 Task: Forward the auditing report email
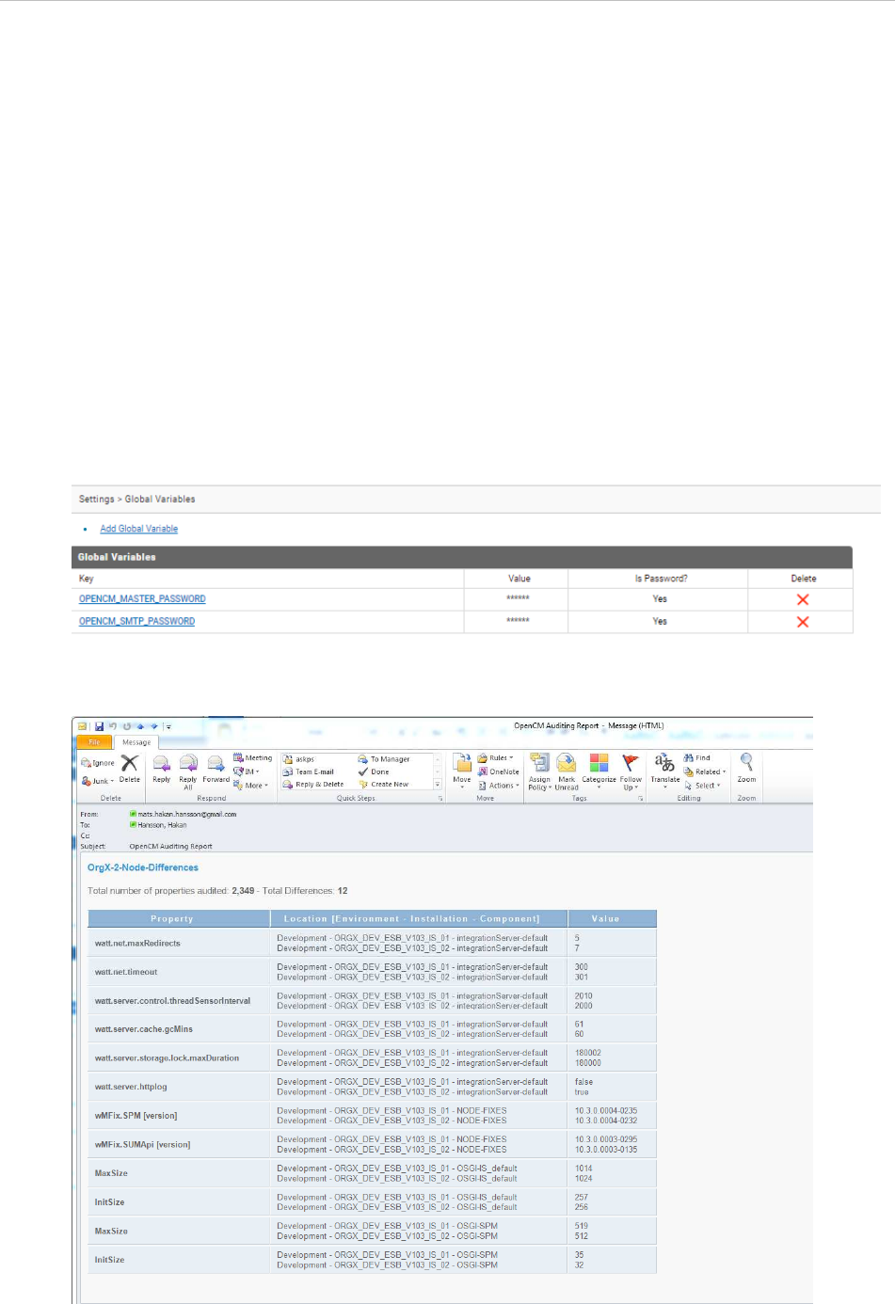(x=216, y=769)
